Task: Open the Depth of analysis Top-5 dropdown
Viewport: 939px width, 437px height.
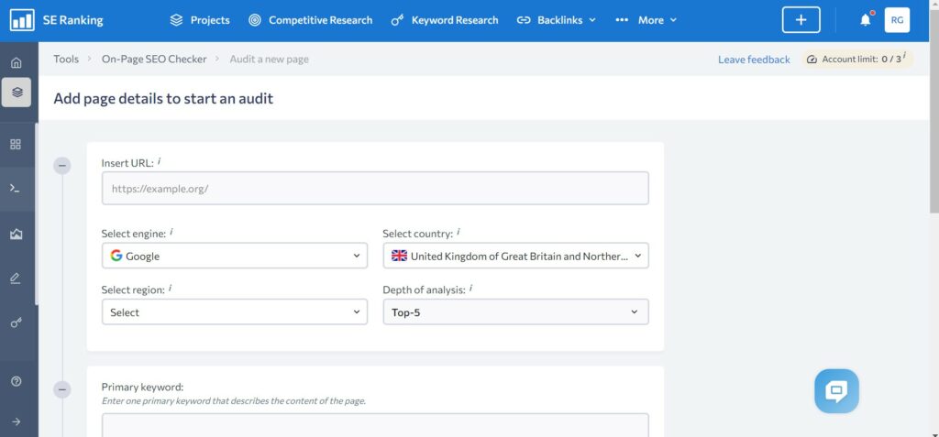Action: (x=515, y=311)
